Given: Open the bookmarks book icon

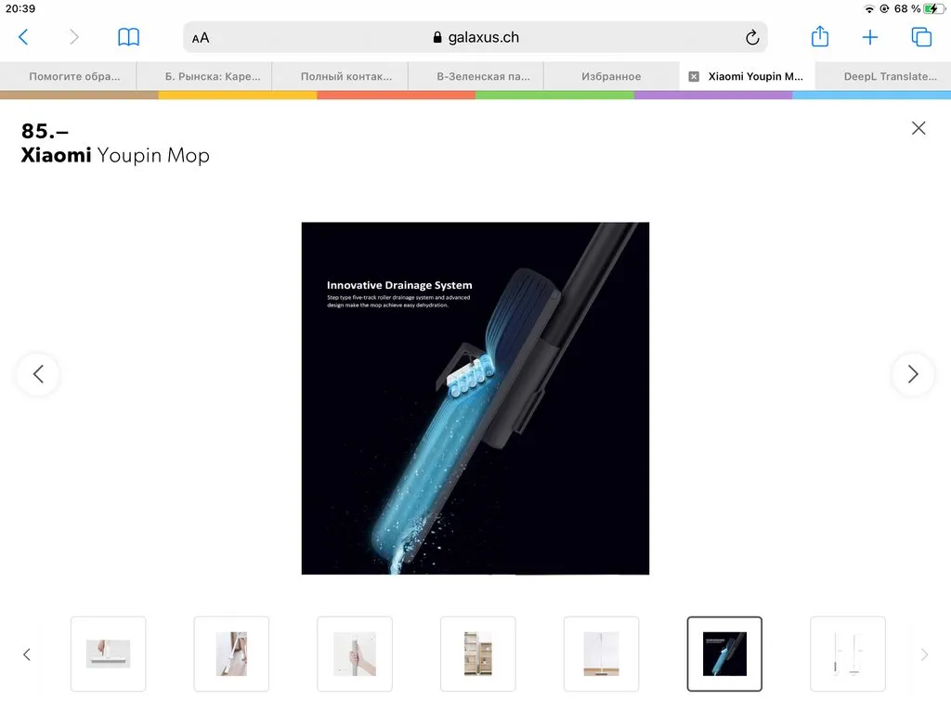Looking at the screenshot, I should 128,37.
